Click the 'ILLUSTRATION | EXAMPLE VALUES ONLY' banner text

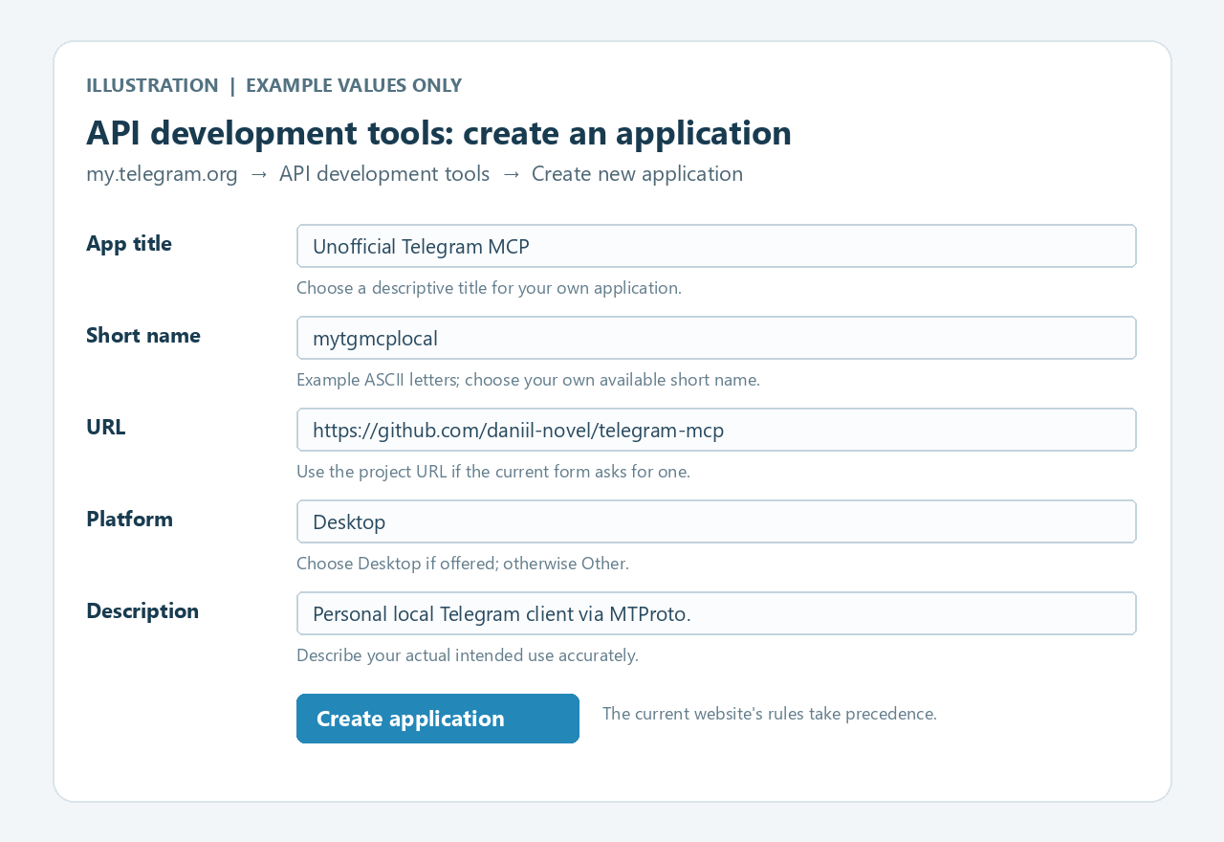click(274, 85)
